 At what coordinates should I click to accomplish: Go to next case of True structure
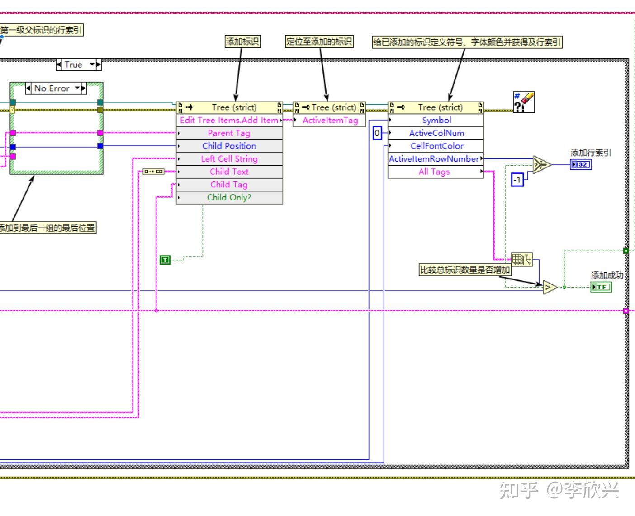coord(99,65)
